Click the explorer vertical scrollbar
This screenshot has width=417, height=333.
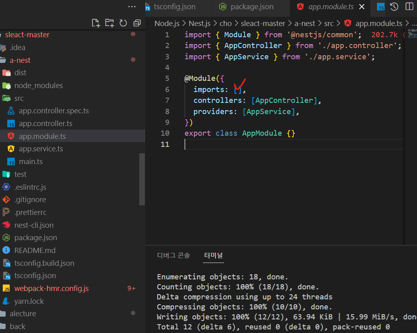142,179
